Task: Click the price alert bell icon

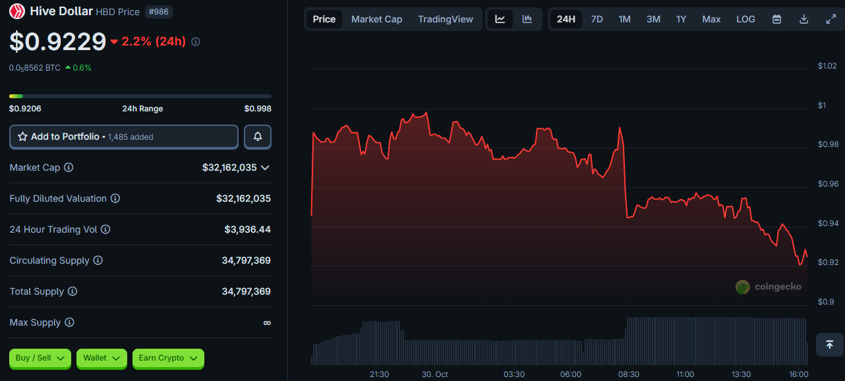Action: pyautogui.click(x=258, y=136)
